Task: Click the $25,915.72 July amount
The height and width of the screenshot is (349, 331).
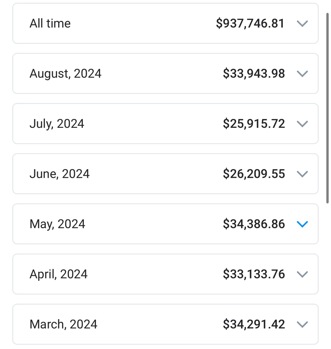Action: click(x=254, y=124)
